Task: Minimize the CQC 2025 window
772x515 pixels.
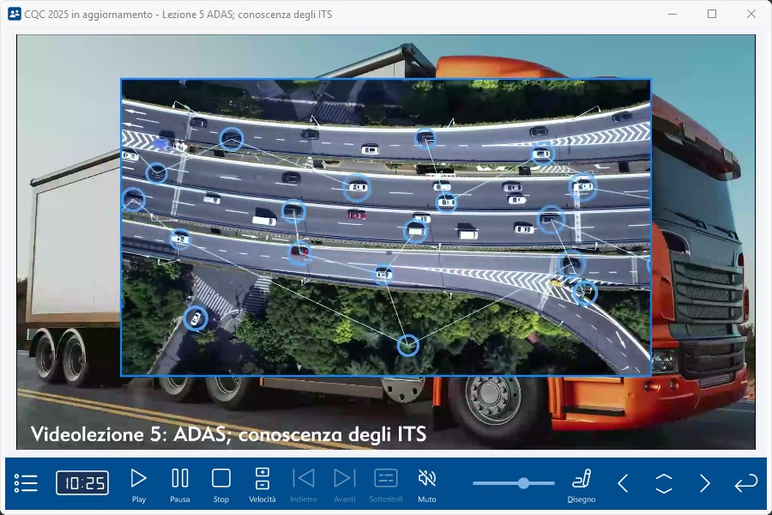Action: [672, 14]
